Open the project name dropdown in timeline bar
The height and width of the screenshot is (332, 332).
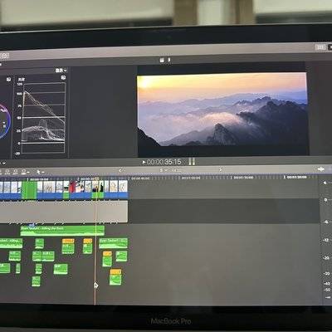coord(164,170)
